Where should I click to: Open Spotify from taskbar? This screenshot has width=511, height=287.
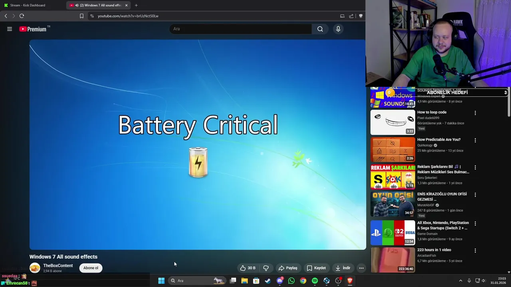(315, 281)
